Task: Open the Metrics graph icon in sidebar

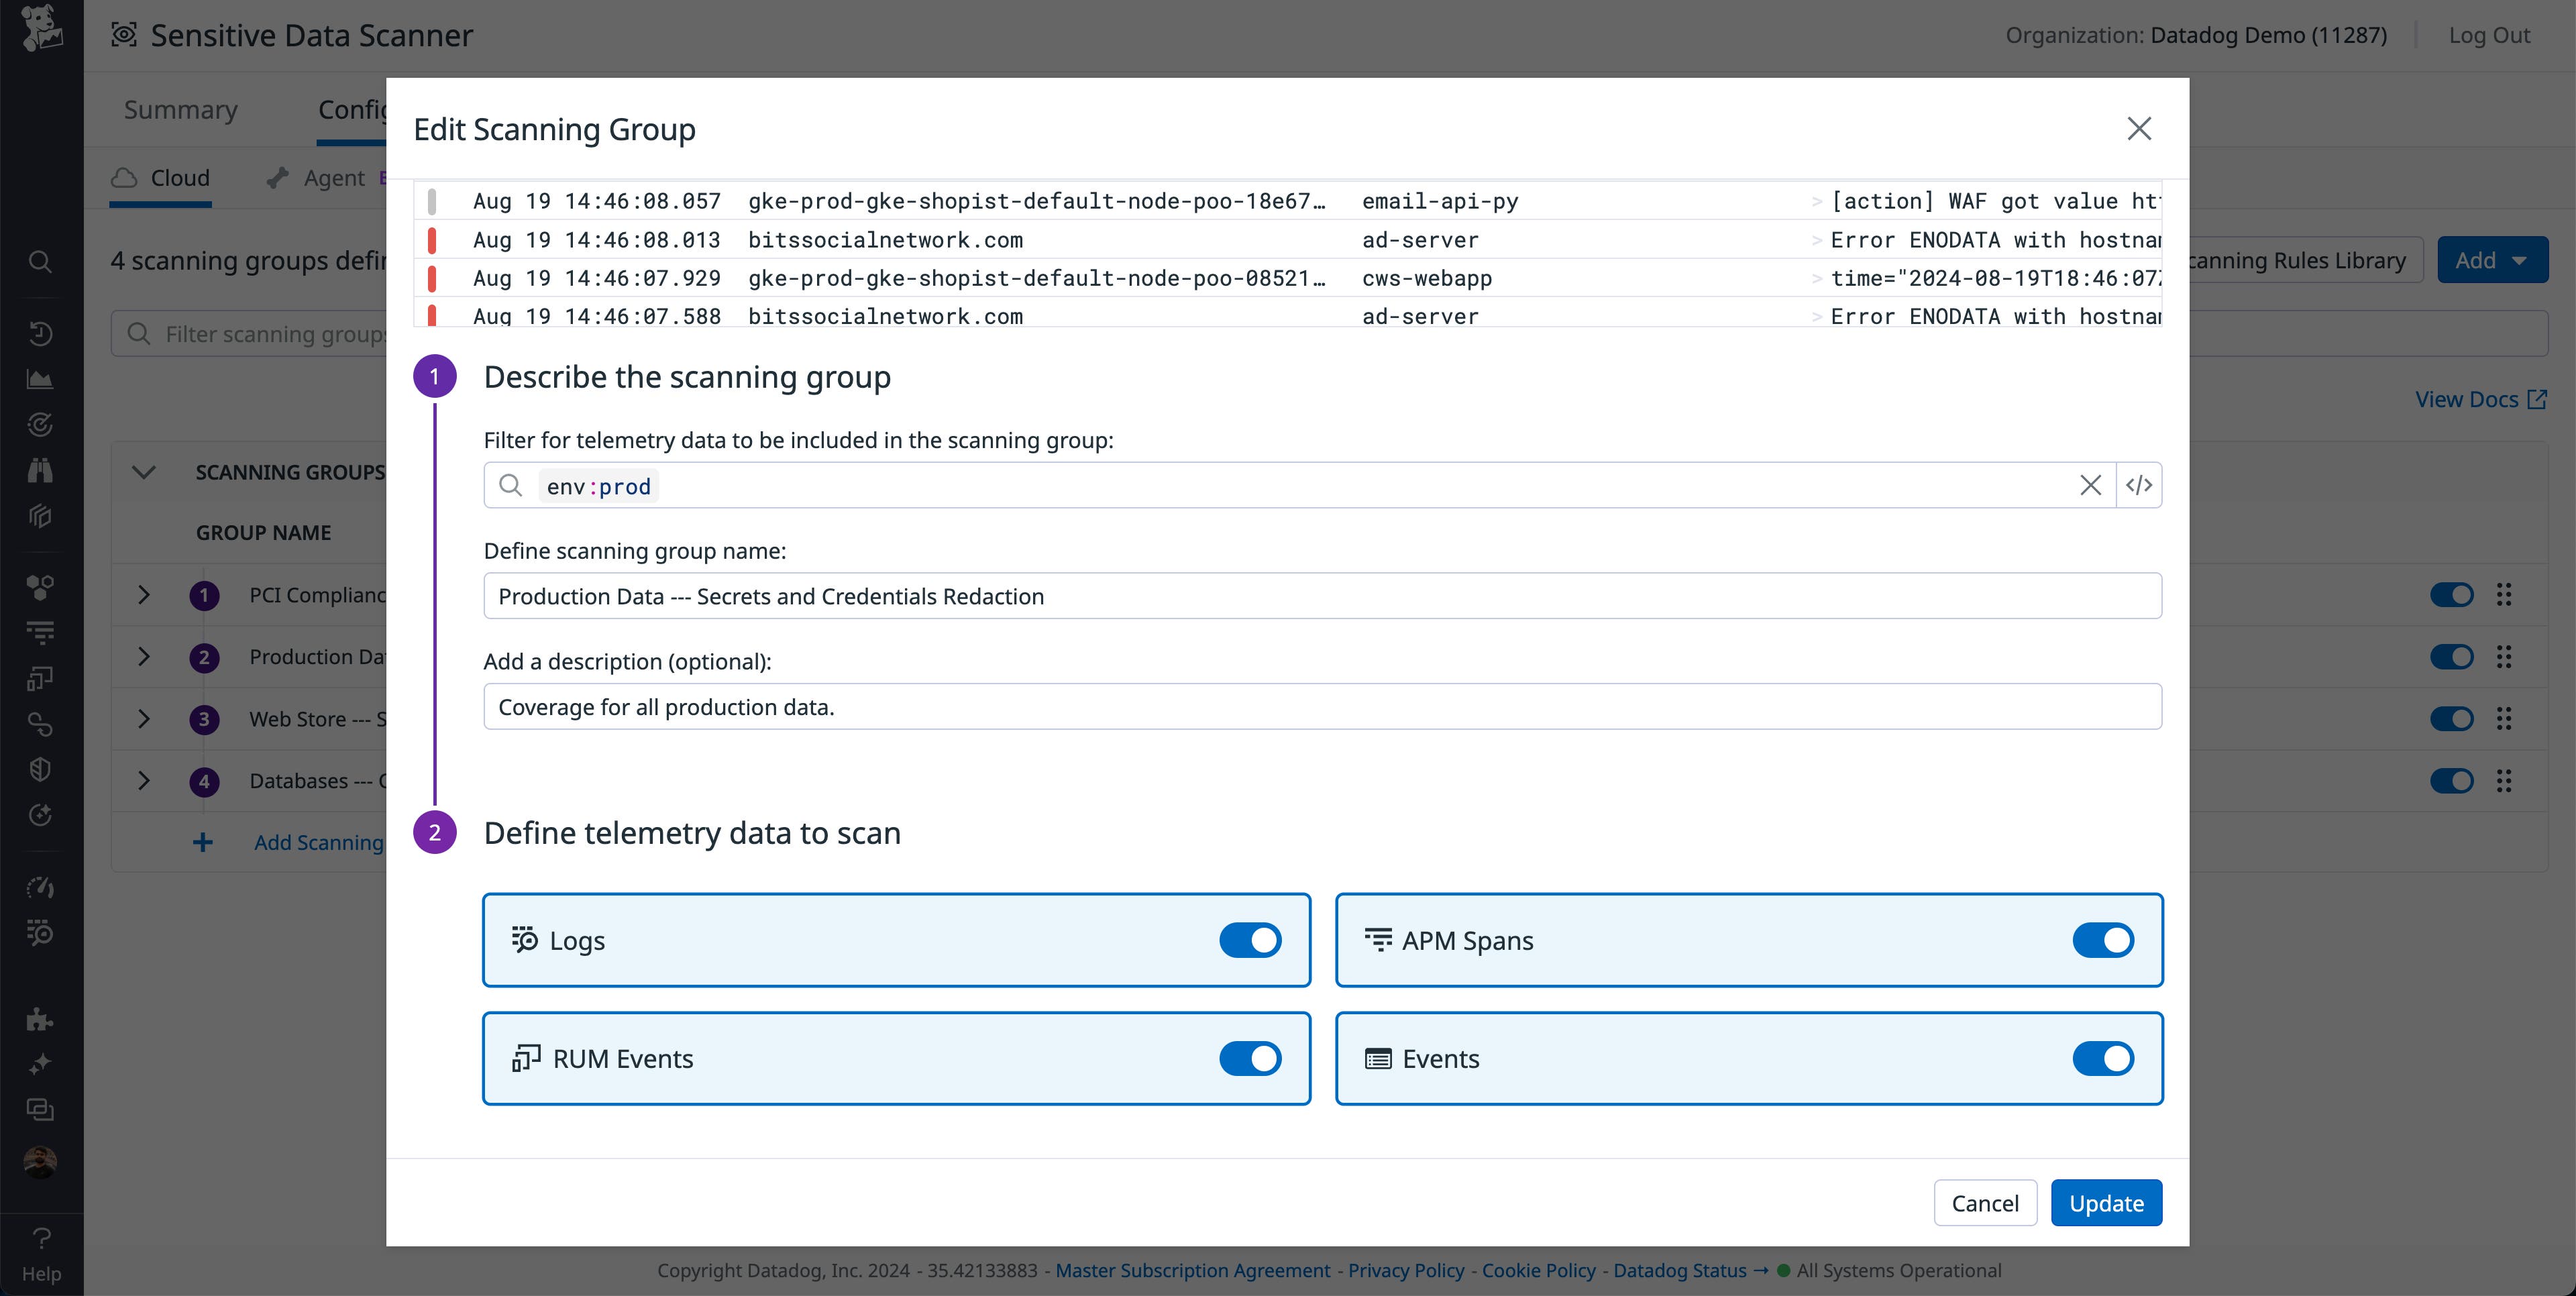Action: [40, 379]
